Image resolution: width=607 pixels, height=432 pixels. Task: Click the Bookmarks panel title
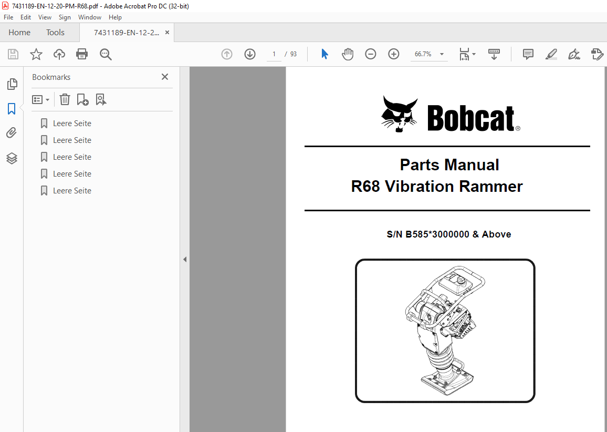[51, 77]
